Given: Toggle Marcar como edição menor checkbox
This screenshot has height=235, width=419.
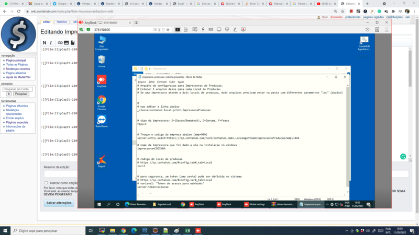Looking at the screenshot, I should [46, 183].
